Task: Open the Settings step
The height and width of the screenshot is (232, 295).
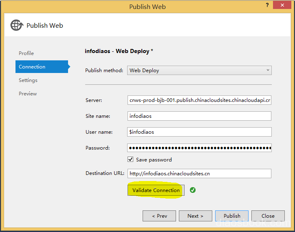Action: (28, 80)
